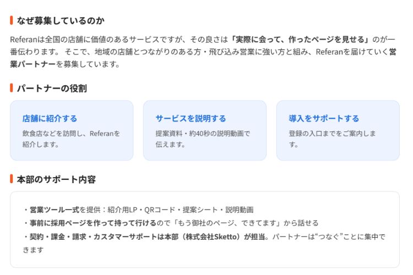Click the 提案資料・約40秒の説明動画 description
The height and width of the screenshot is (275, 413).
pos(203,139)
